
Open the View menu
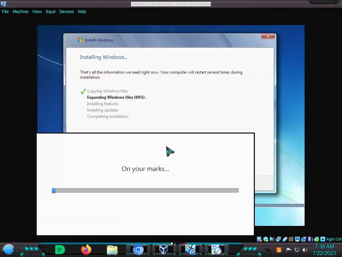click(x=37, y=12)
